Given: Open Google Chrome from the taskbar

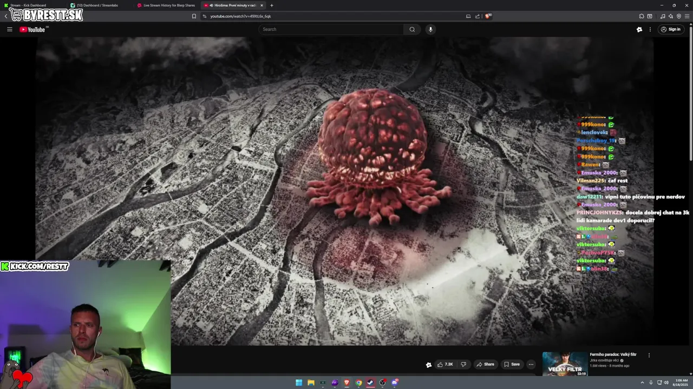Looking at the screenshot, I should click(x=358, y=383).
